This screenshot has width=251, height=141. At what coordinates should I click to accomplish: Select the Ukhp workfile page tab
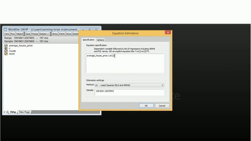[x=13, y=112]
